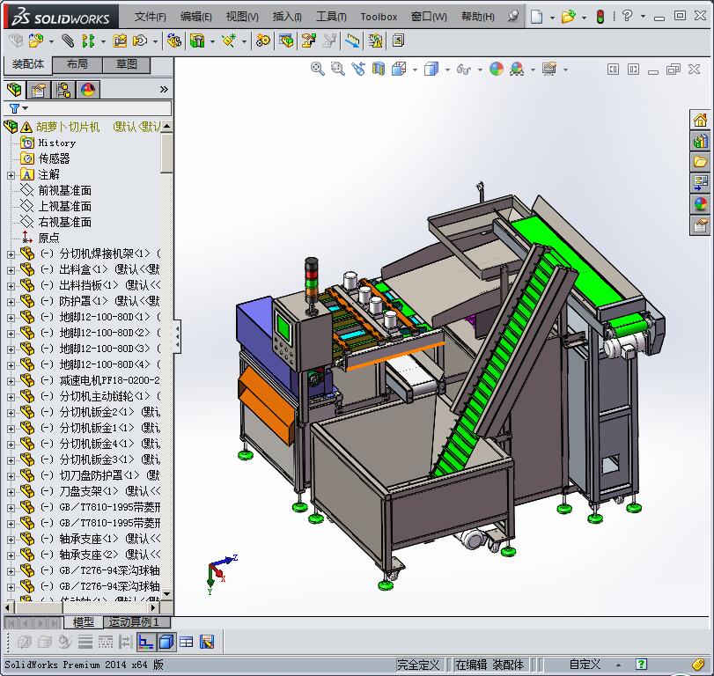Viewport: 714px width, 676px height.
Task: Open the filter funnel dropdown
Action: pyautogui.click(x=18, y=108)
